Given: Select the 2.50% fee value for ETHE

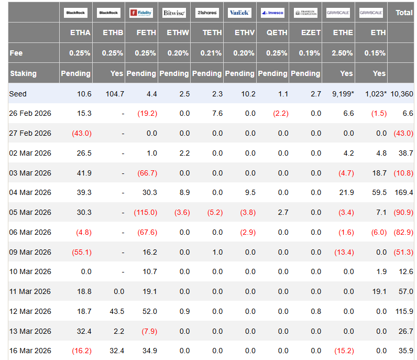Looking at the screenshot, I should coord(343,53).
